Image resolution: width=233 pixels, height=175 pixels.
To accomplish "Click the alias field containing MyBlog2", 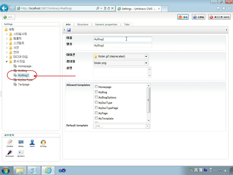I will [122, 45].
